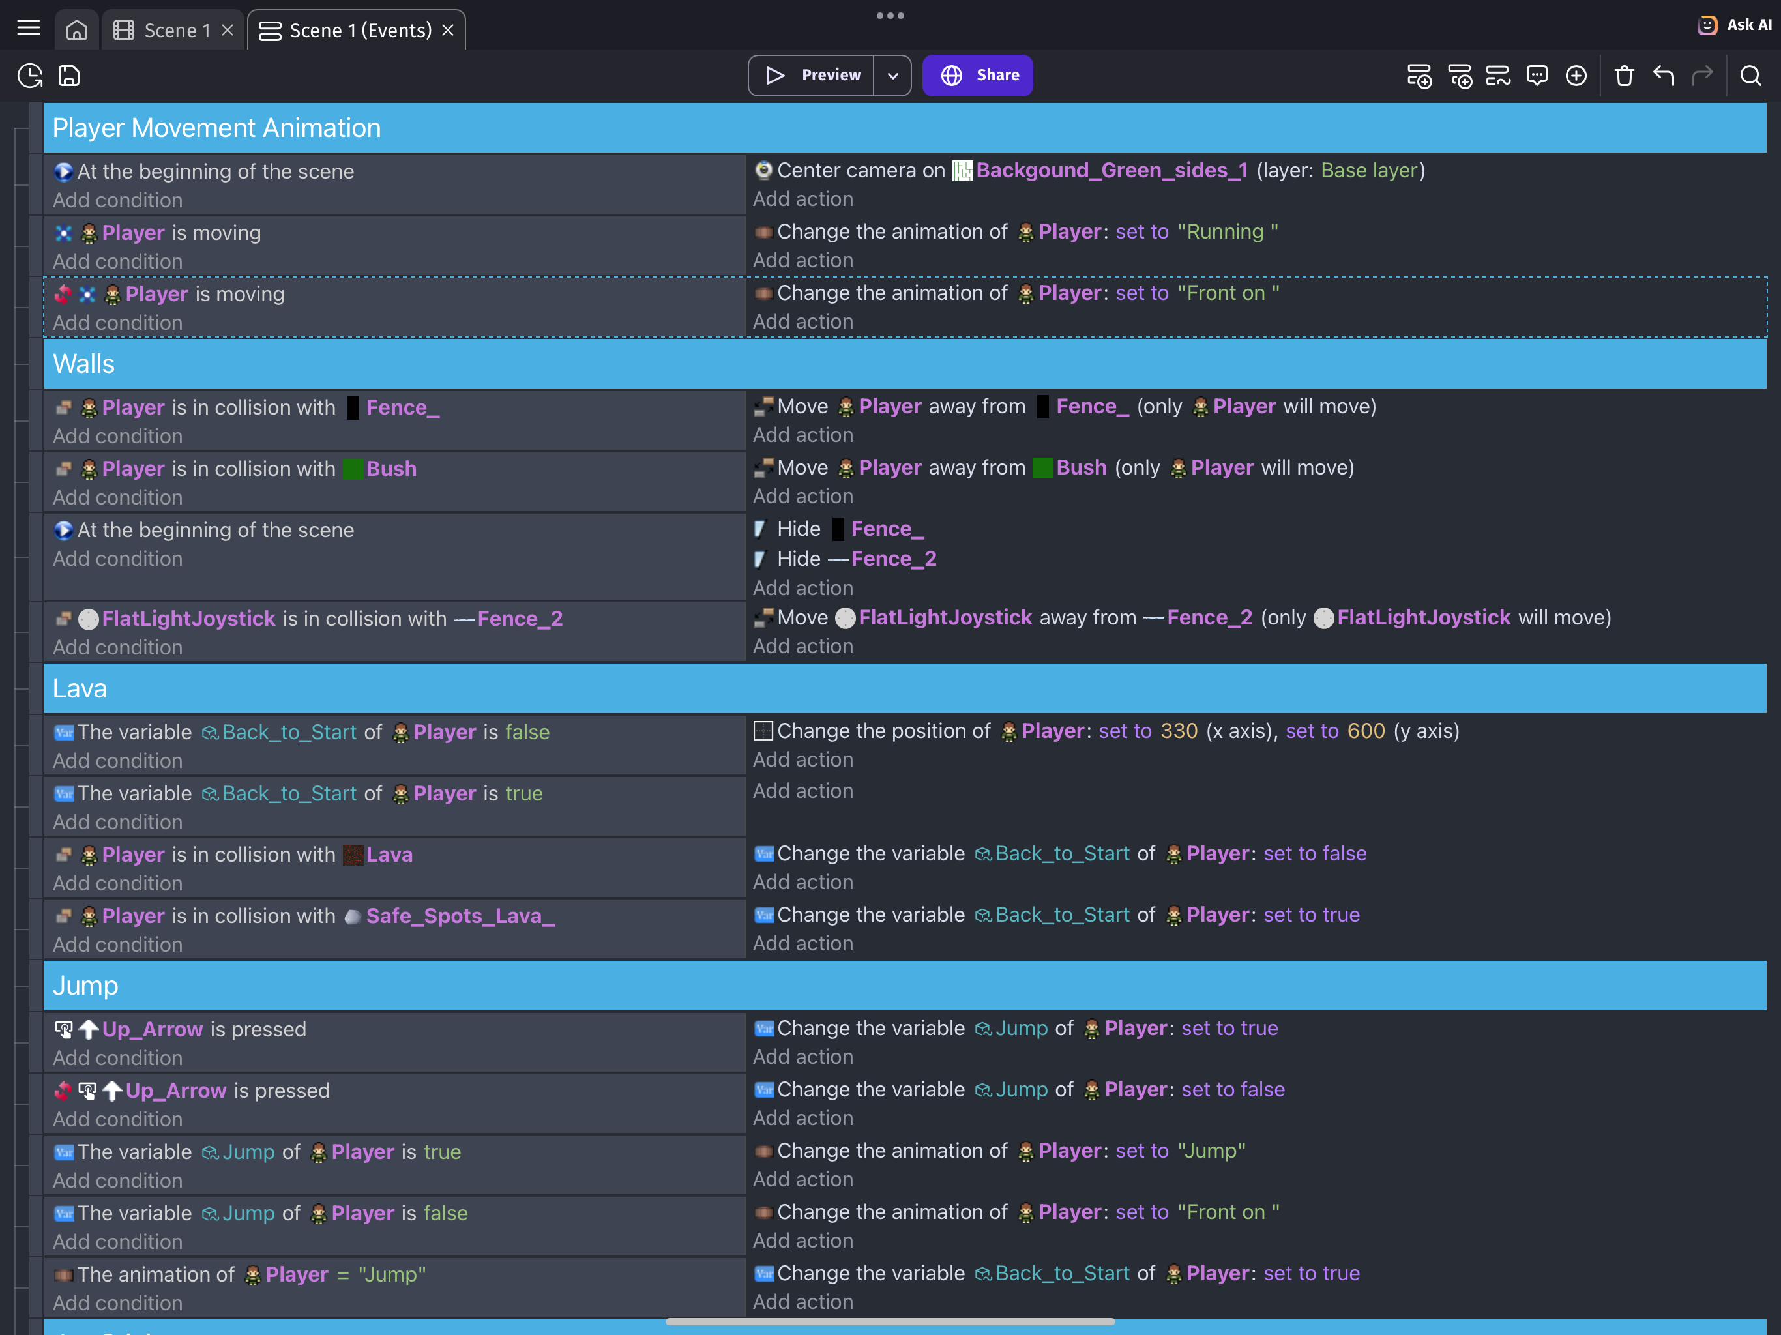Click the position icon of Change position action

coord(763,731)
